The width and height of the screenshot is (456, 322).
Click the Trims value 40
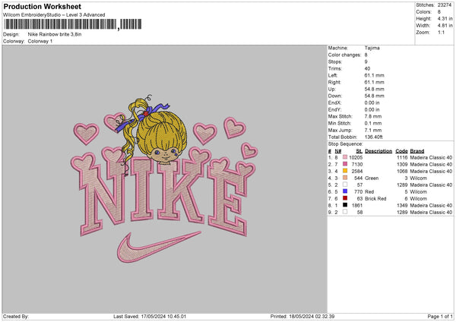(367, 68)
